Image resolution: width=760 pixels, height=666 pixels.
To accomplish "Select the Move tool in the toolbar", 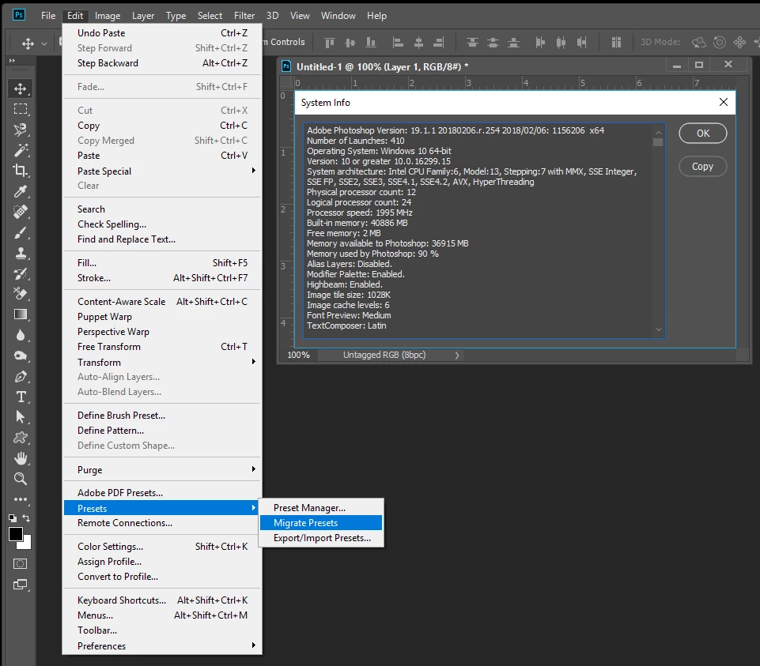I will [x=21, y=88].
